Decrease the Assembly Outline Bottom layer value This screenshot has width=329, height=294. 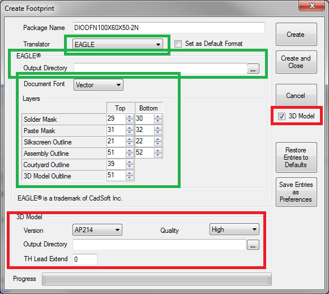pos(157,155)
